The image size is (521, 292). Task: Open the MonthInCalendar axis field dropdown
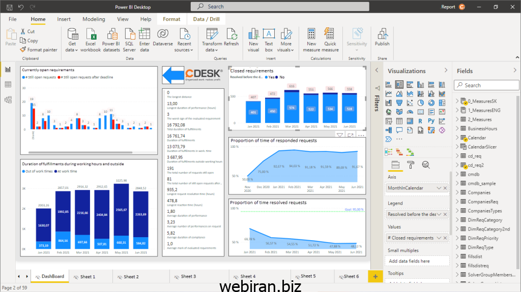click(x=439, y=188)
